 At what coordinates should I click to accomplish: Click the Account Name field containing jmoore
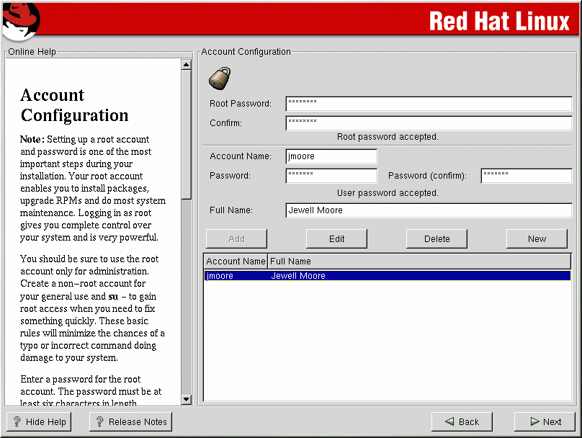331,156
